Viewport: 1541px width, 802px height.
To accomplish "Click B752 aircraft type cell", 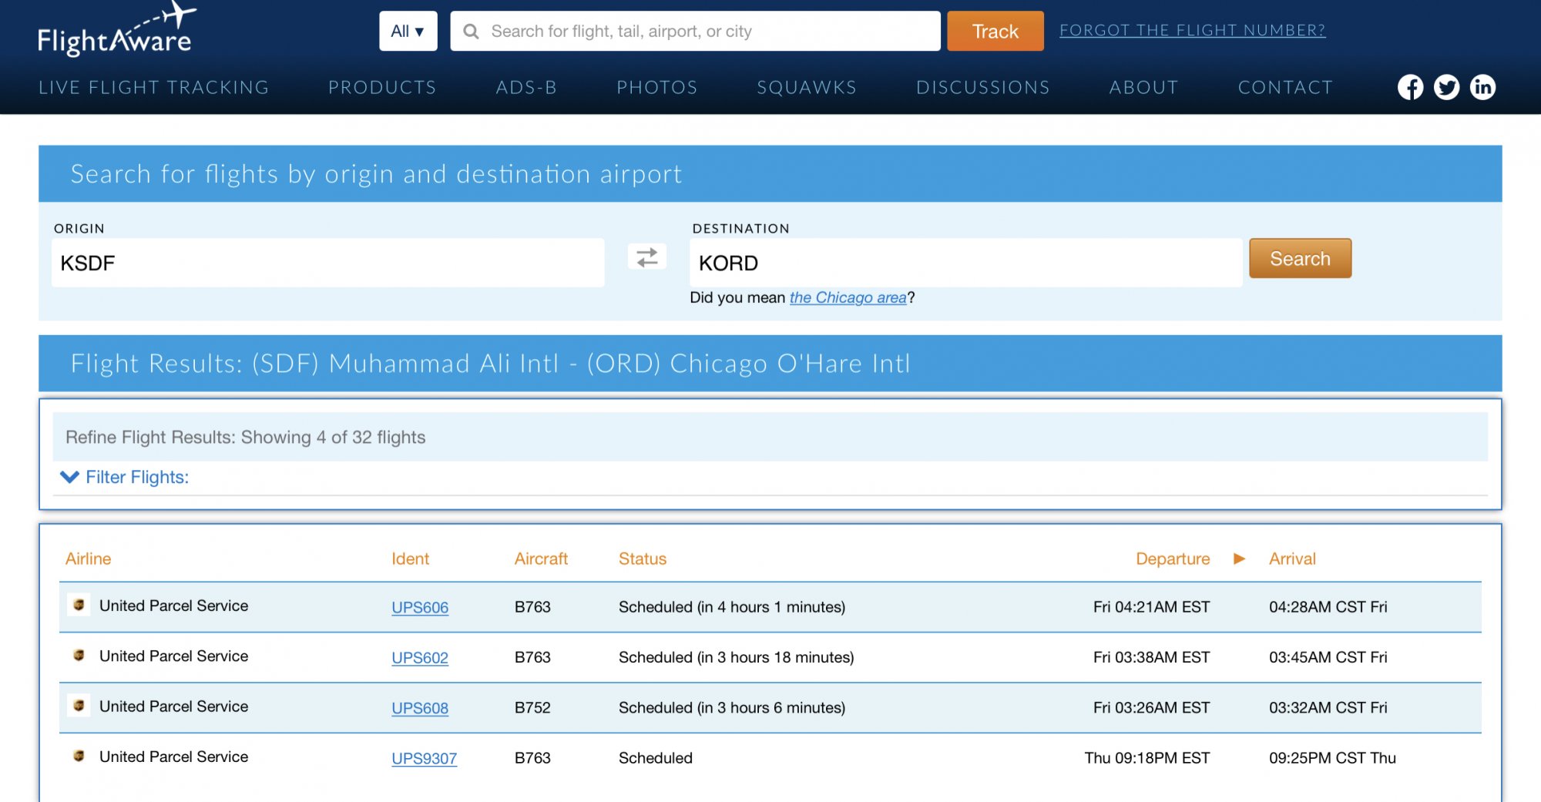I will [532, 707].
